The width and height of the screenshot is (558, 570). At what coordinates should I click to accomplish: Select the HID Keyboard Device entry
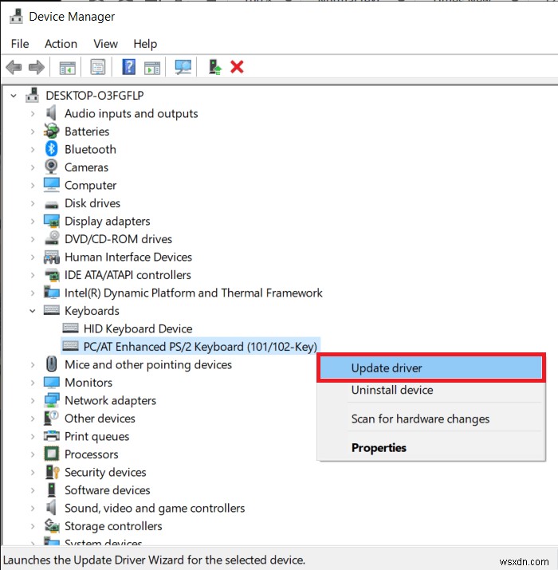pos(138,328)
